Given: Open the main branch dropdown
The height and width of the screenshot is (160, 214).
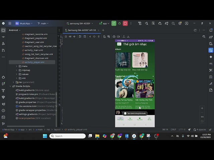Looking at the screenshot, I should pyautogui.click(x=43, y=23).
